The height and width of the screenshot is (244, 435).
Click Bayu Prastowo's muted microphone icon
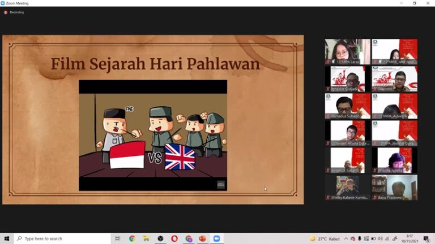click(375, 198)
